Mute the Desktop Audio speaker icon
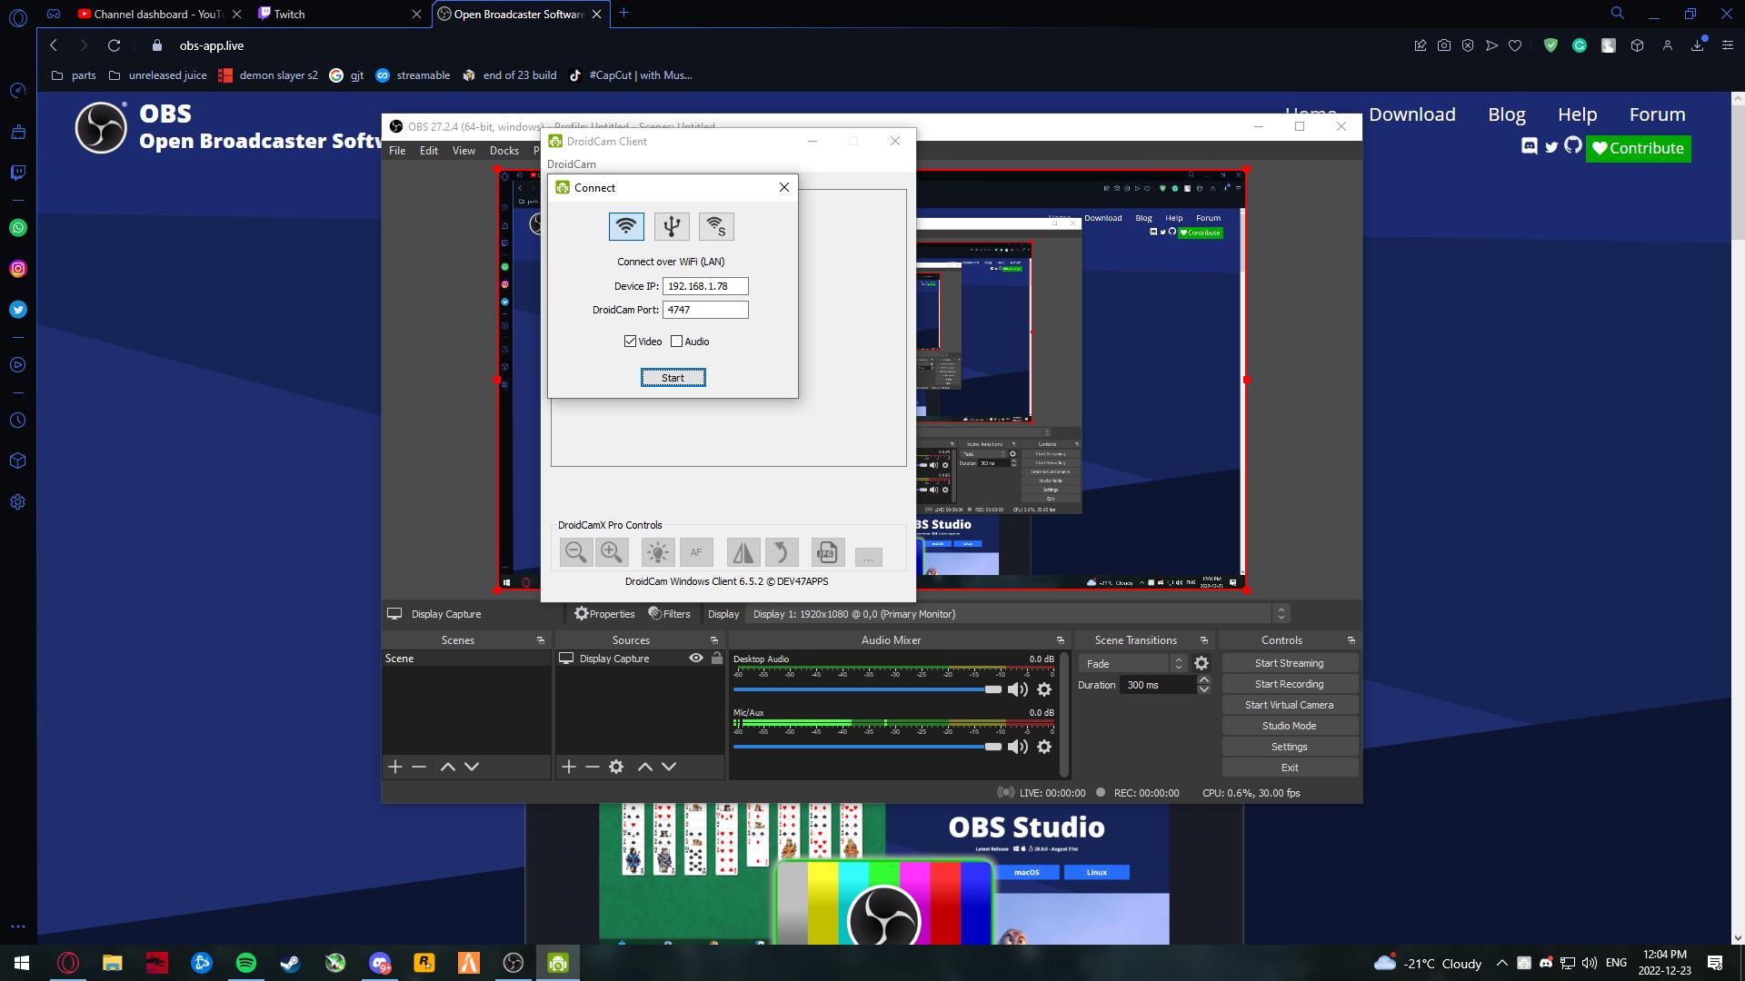This screenshot has width=1745, height=981. (1017, 689)
